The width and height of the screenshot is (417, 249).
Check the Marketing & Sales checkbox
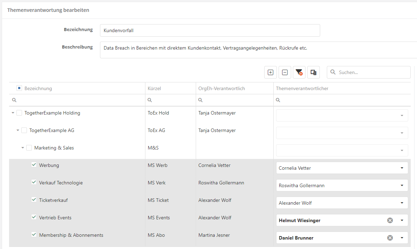pyautogui.click(x=29, y=148)
